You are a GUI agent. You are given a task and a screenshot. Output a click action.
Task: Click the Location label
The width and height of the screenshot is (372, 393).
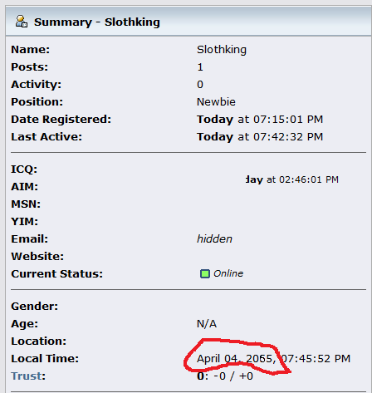[x=39, y=341]
